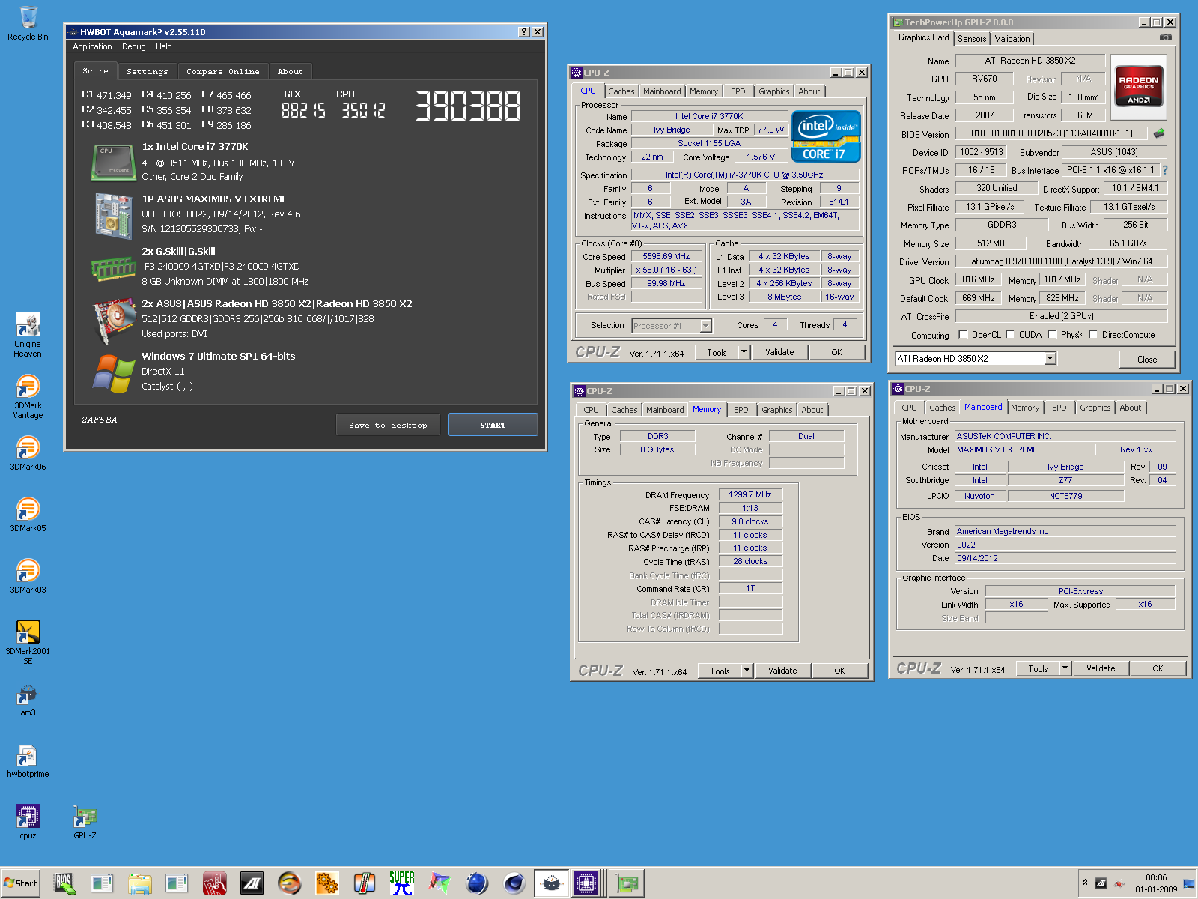Switch to the Sensors tab in GPU-Z

coord(972,39)
